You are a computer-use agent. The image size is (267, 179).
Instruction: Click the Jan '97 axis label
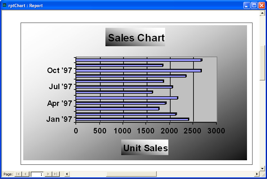[x=59, y=119]
